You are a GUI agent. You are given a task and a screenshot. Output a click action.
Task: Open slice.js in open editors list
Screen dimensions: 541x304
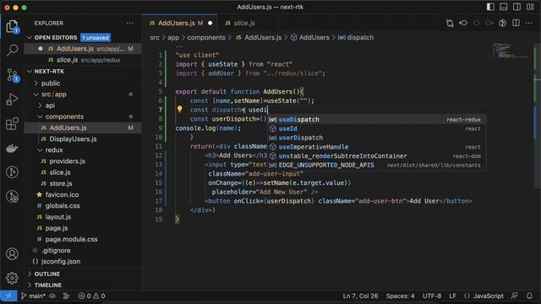tap(83, 60)
